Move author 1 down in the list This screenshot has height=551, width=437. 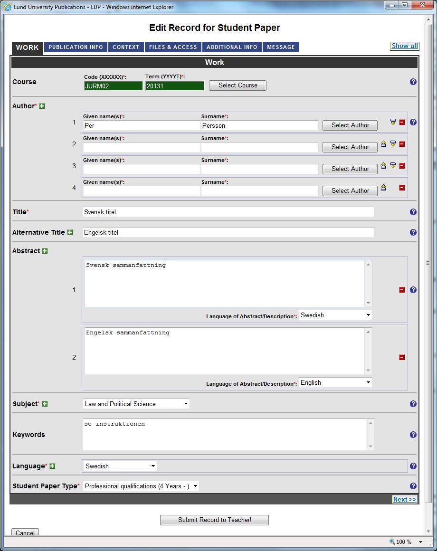click(393, 122)
